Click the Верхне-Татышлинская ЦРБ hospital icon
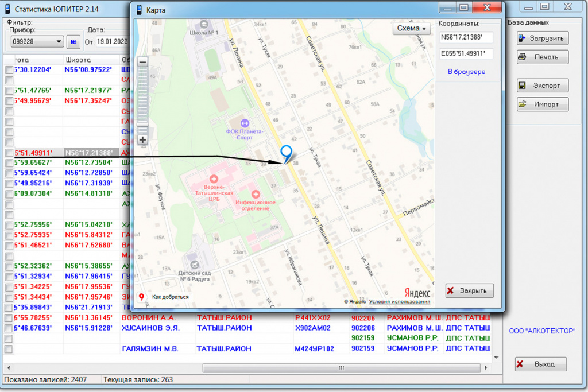The image size is (588, 392). pos(214,178)
